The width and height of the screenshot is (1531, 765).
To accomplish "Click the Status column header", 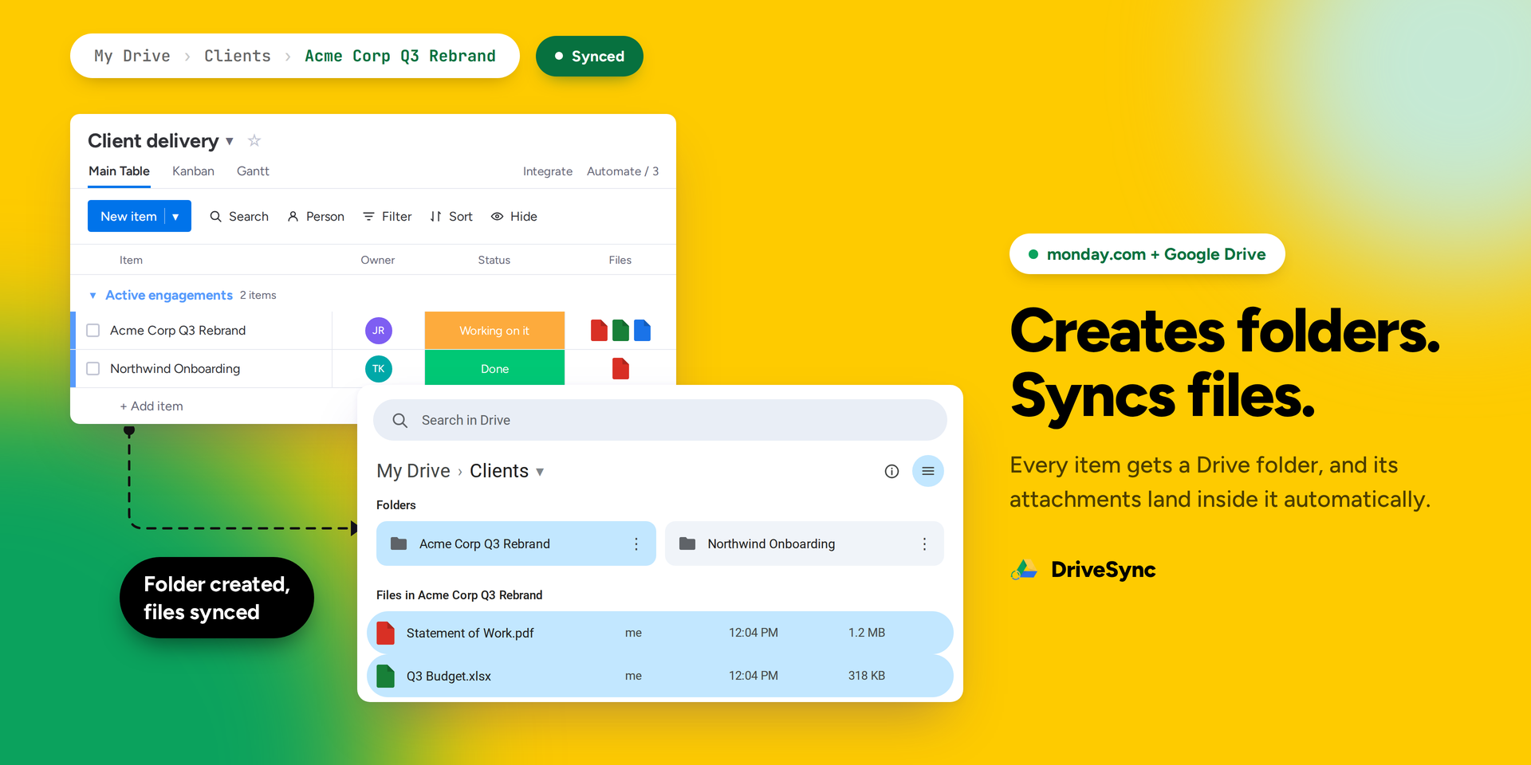I will click(494, 260).
